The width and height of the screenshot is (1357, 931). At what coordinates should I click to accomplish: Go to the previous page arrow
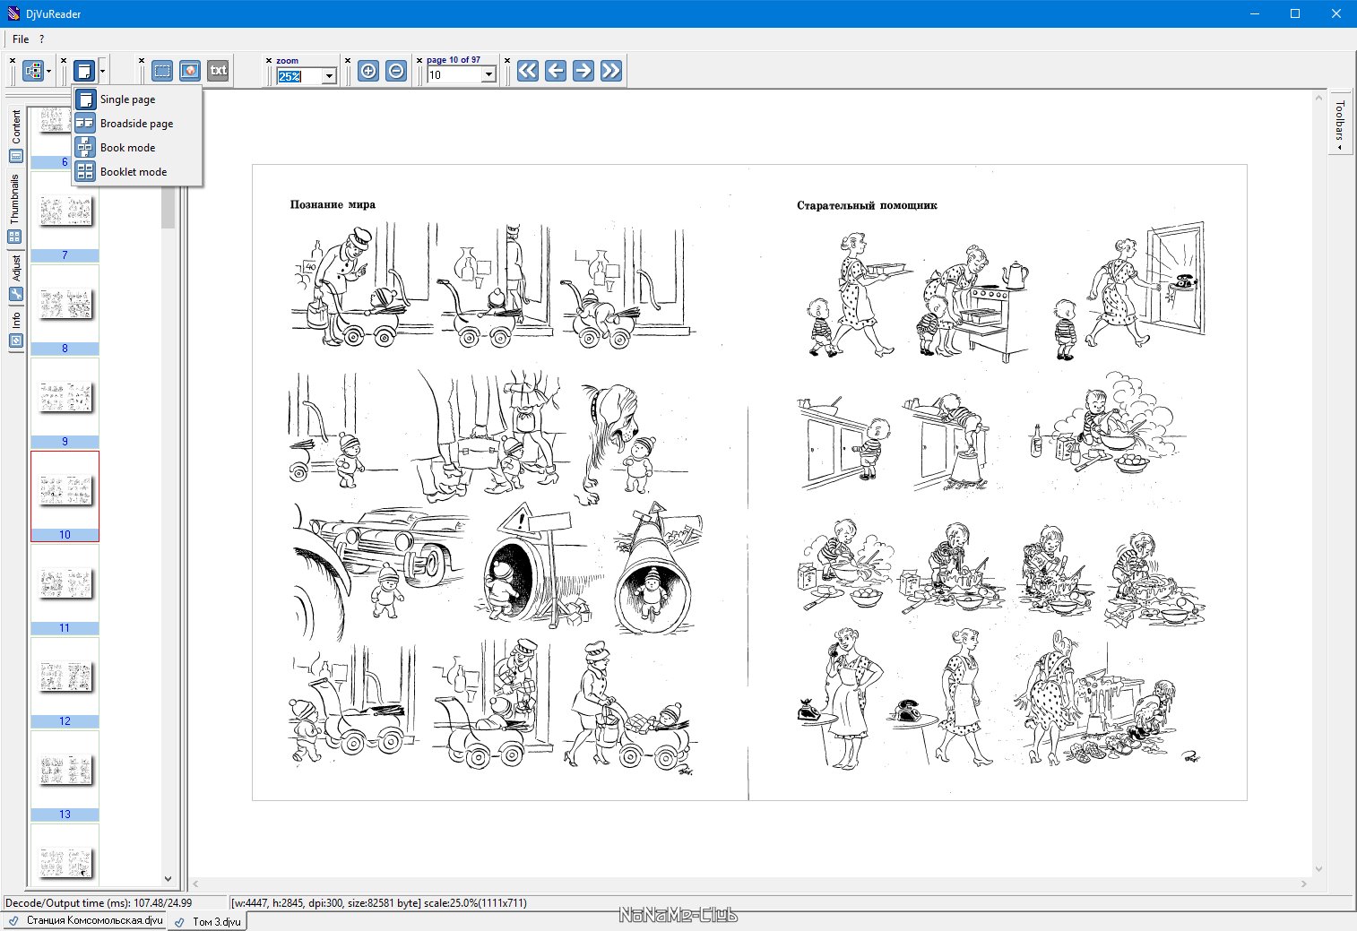(556, 71)
